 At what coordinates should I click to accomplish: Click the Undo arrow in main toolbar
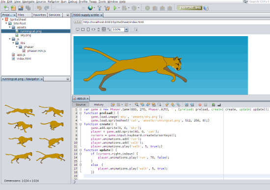pyautogui.click(x=39, y=8)
